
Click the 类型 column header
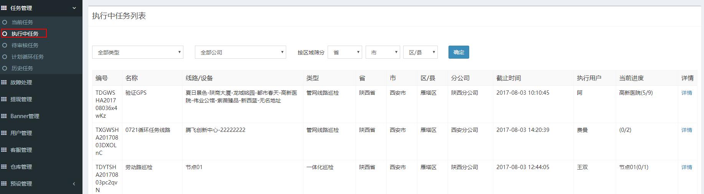click(312, 78)
